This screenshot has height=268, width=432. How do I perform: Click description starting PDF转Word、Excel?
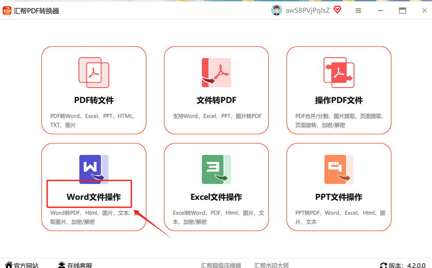(93, 121)
